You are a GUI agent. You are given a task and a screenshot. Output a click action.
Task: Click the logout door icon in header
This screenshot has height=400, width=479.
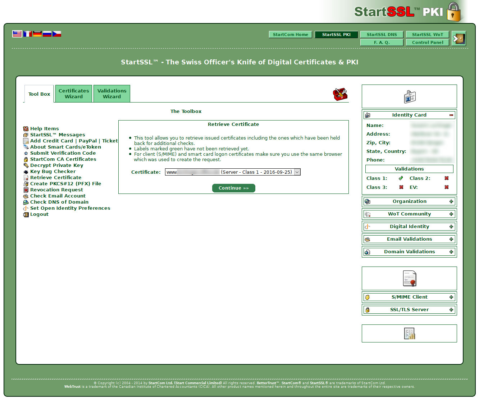coord(459,38)
